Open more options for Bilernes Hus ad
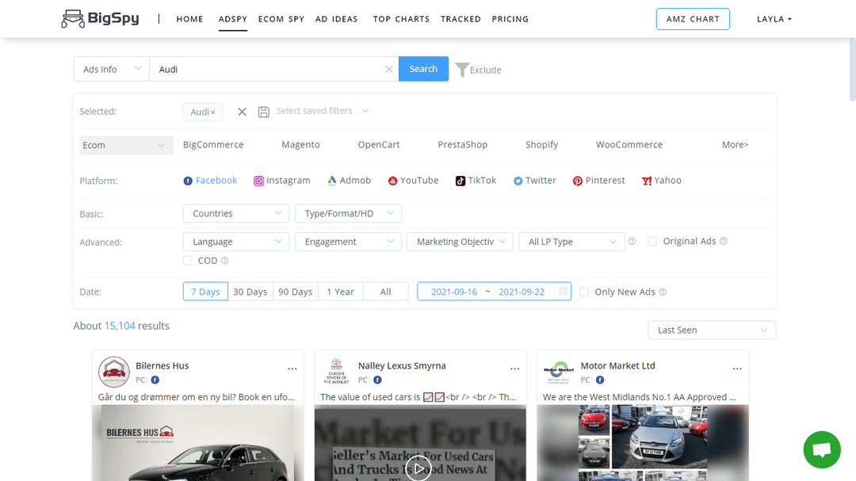856x481 pixels. click(x=292, y=368)
